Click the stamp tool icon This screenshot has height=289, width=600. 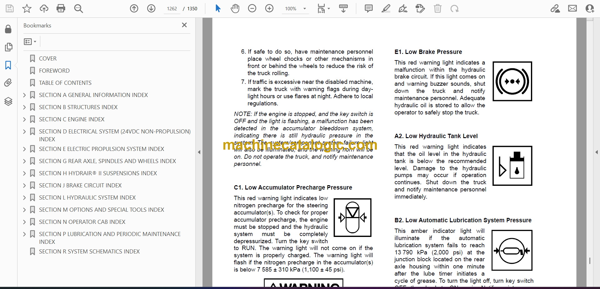coord(420,8)
